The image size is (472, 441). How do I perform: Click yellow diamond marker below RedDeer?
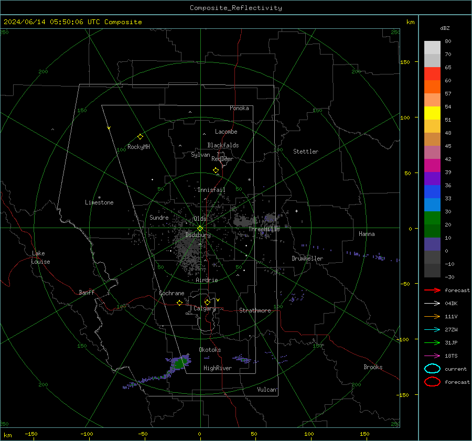(x=216, y=170)
